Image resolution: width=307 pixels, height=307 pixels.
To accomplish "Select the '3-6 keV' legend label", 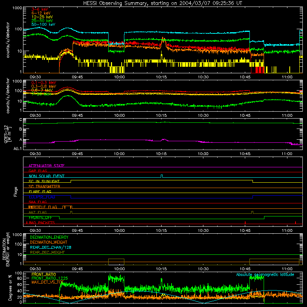I will [x=40, y=9].
